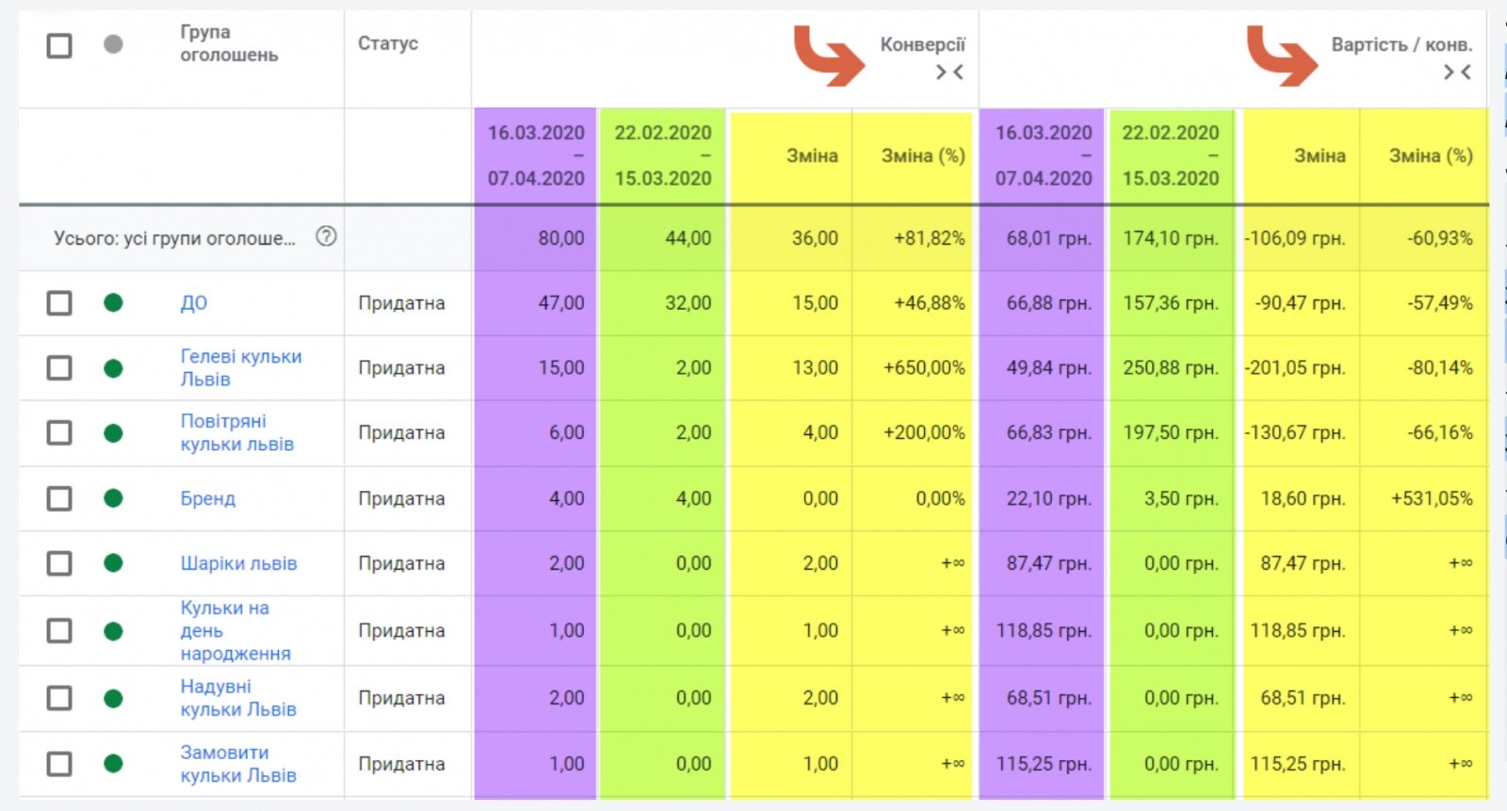Open the help icon beside Усього total row

(x=326, y=236)
